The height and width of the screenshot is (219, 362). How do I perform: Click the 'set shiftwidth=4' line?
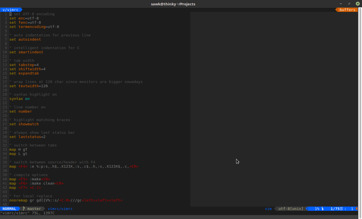click(27, 69)
